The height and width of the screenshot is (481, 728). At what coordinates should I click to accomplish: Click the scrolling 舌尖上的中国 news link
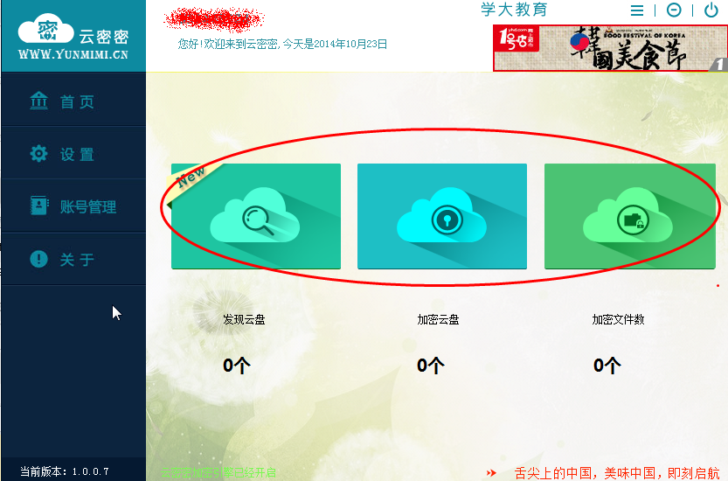tap(617, 473)
